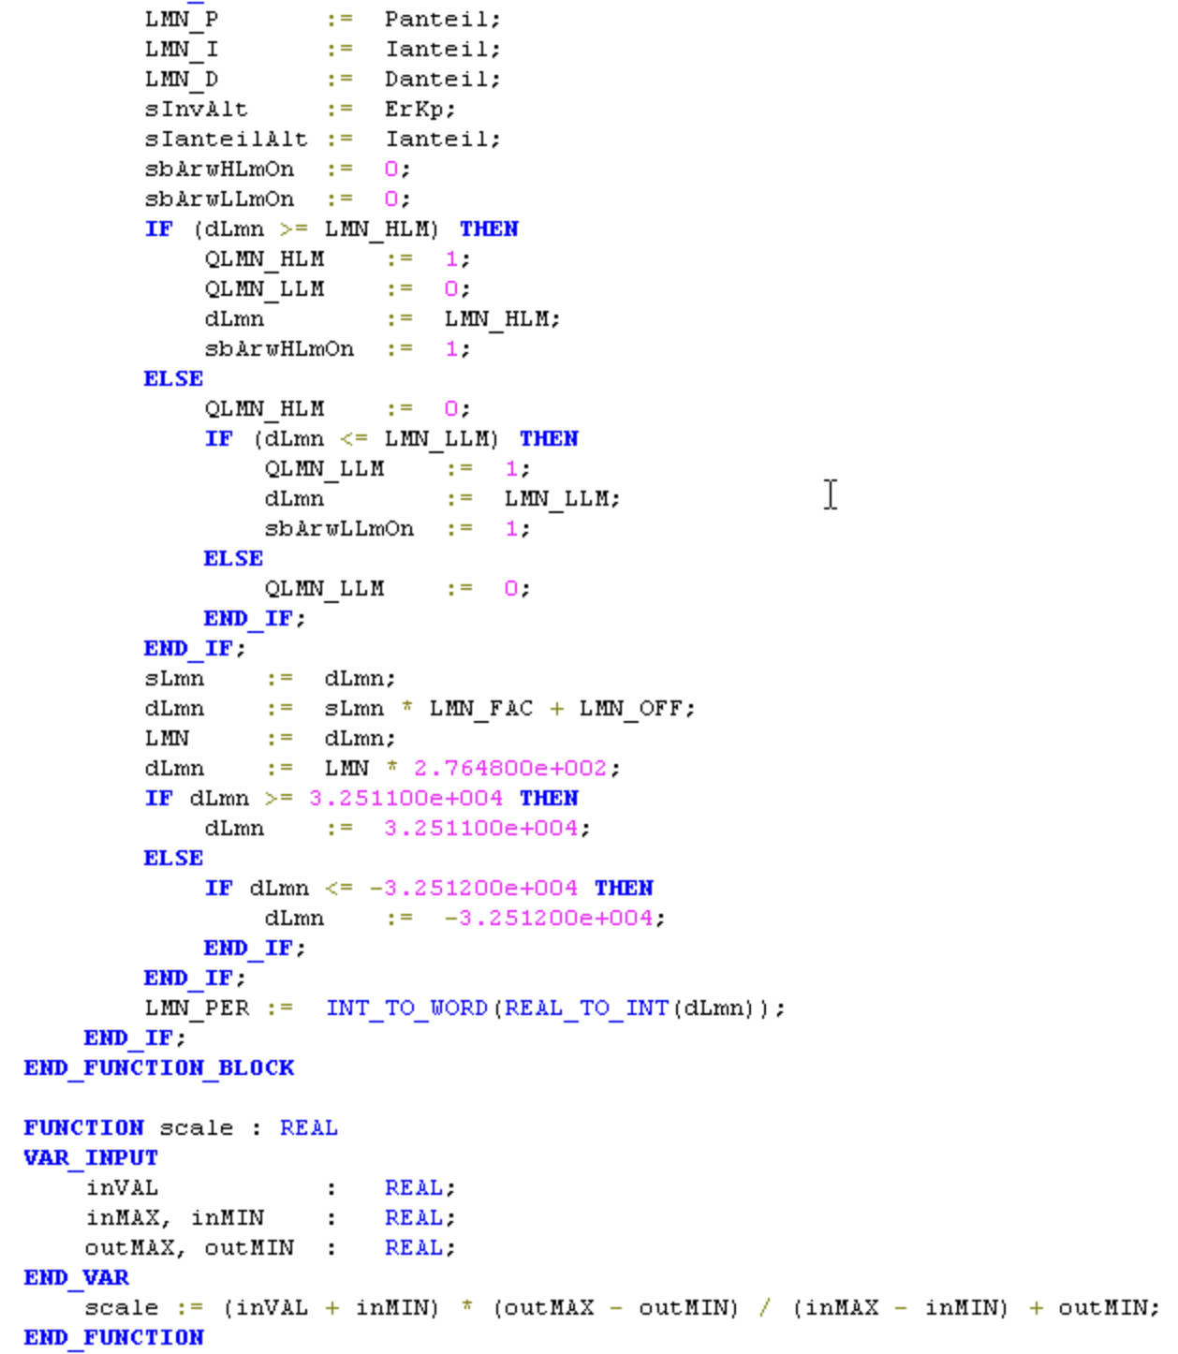The height and width of the screenshot is (1354, 1178).
Task: Click THEN after the 'dLmn >= LMN_HLM' condition
Action: click(489, 228)
